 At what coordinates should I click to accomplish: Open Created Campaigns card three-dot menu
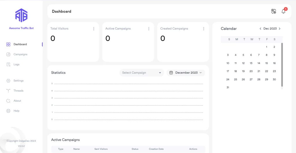[x=203, y=29]
